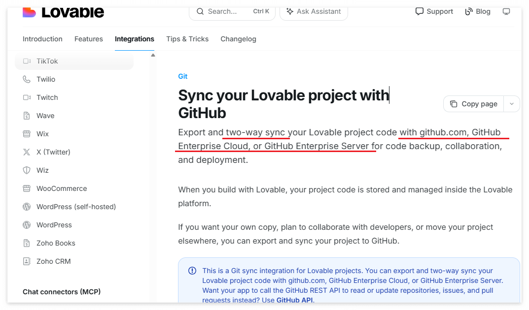Click the WordPress (self-hosted) logo icon
This screenshot has width=529, height=310.
(27, 207)
